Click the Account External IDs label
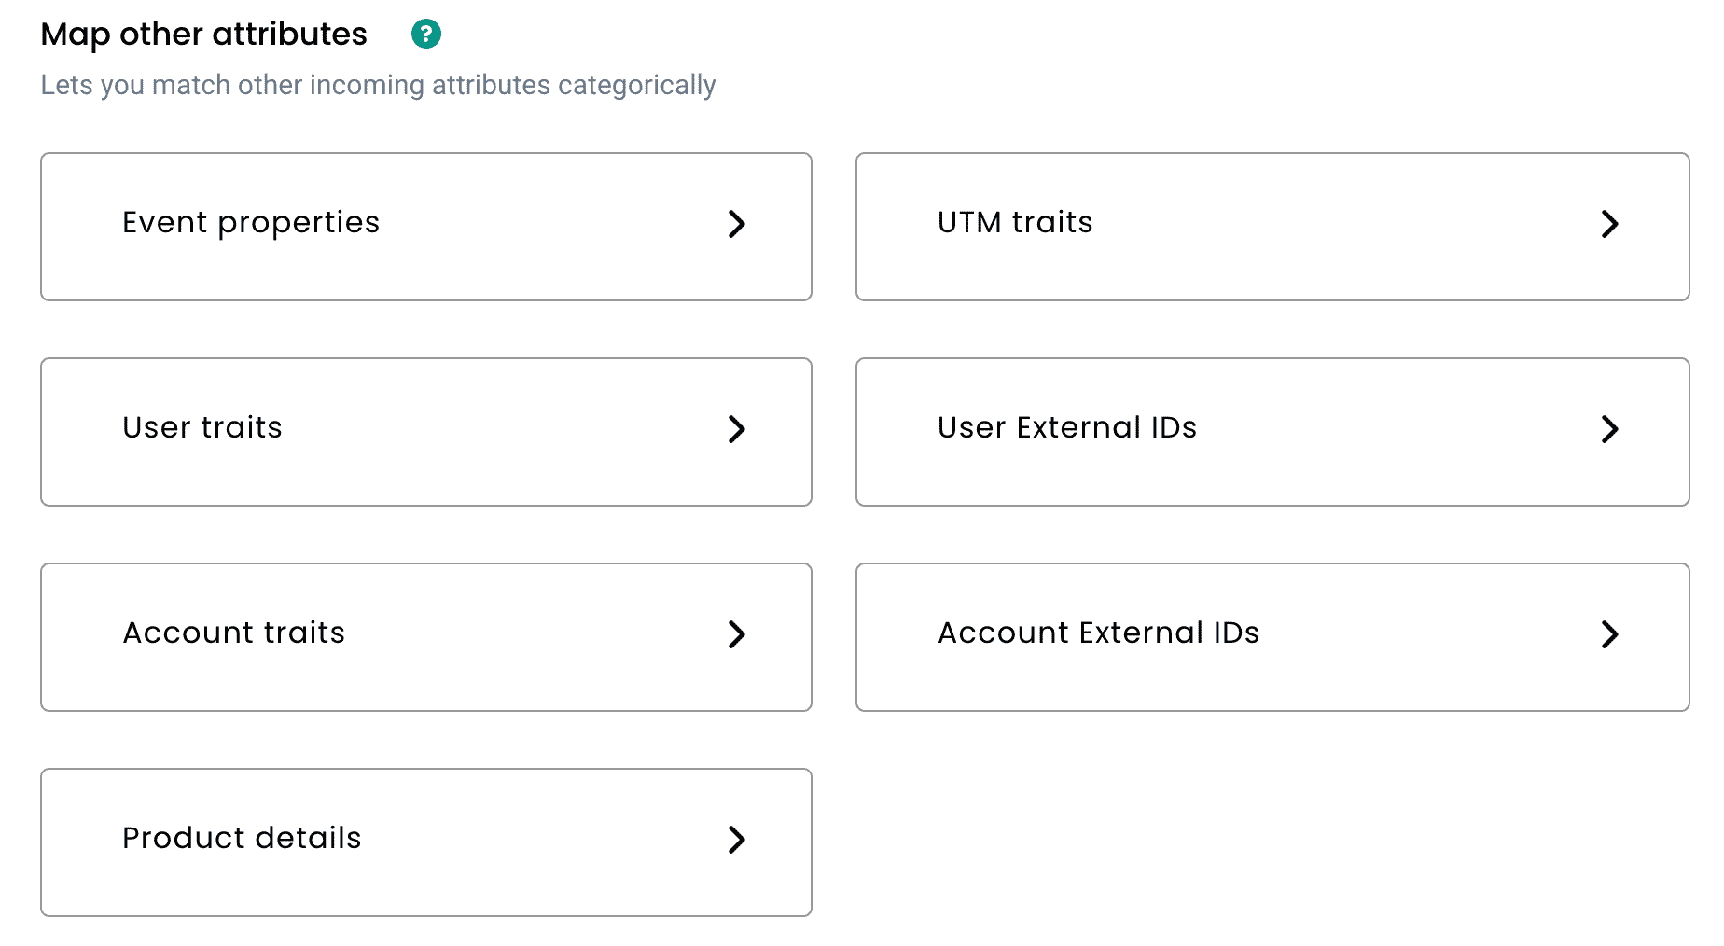Screen dimensions: 1724x946 point(1098,633)
